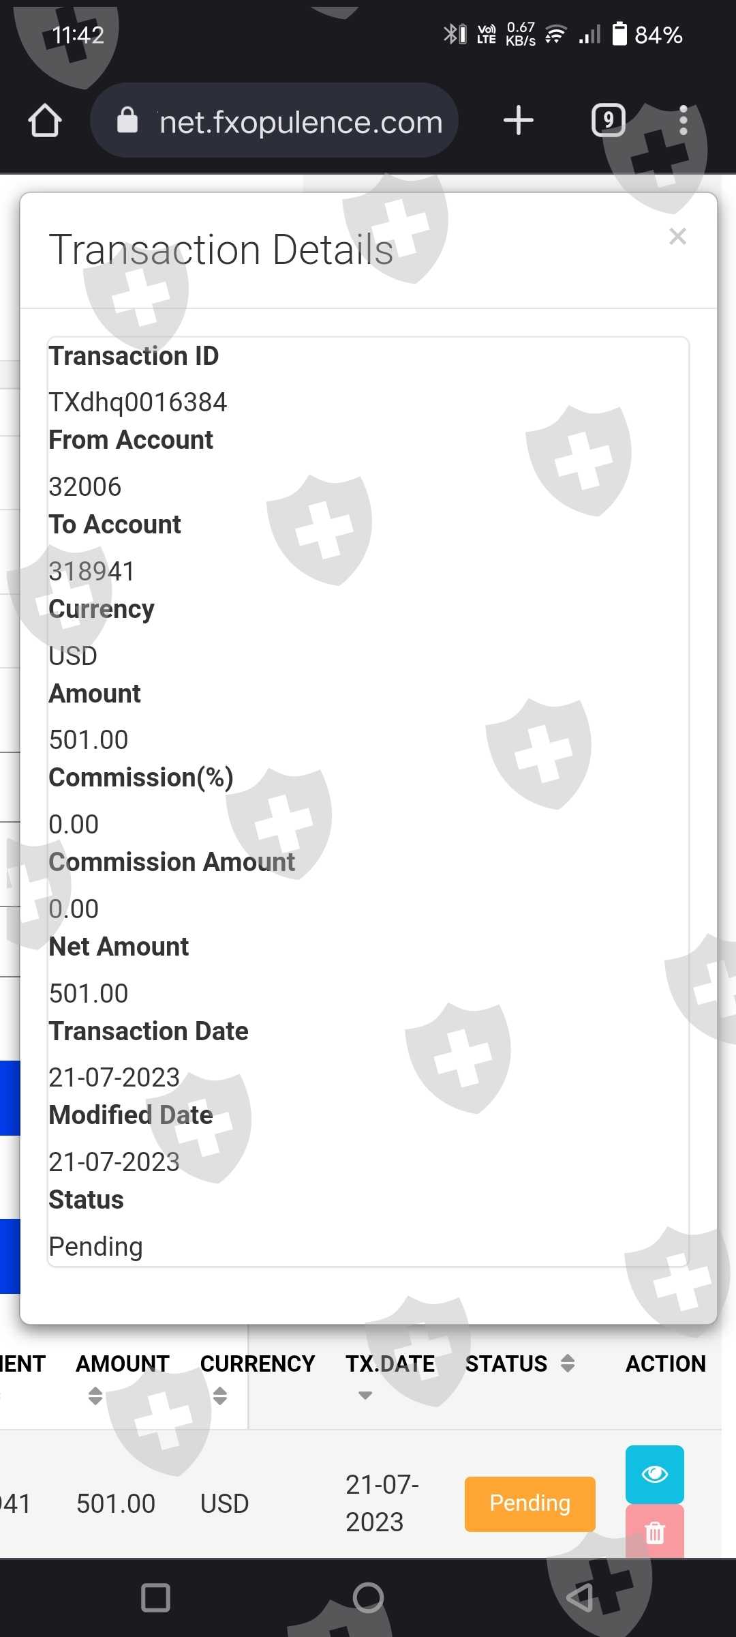Sort the table by Currency
The width and height of the screenshot is (736, 1637).
220,1396
